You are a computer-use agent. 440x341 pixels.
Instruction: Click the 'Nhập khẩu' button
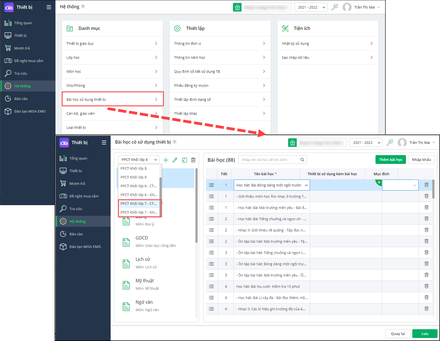click(421, 160)
